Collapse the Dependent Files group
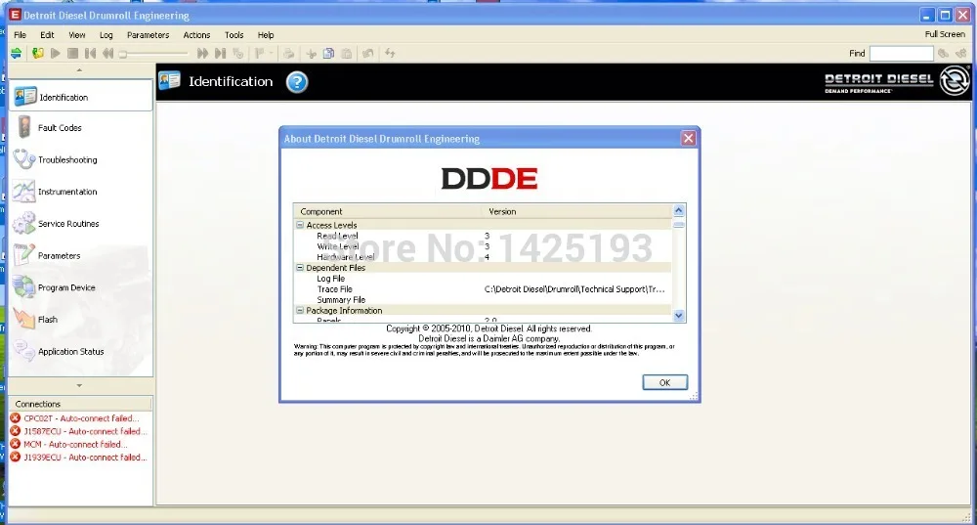 coord(300,267)
